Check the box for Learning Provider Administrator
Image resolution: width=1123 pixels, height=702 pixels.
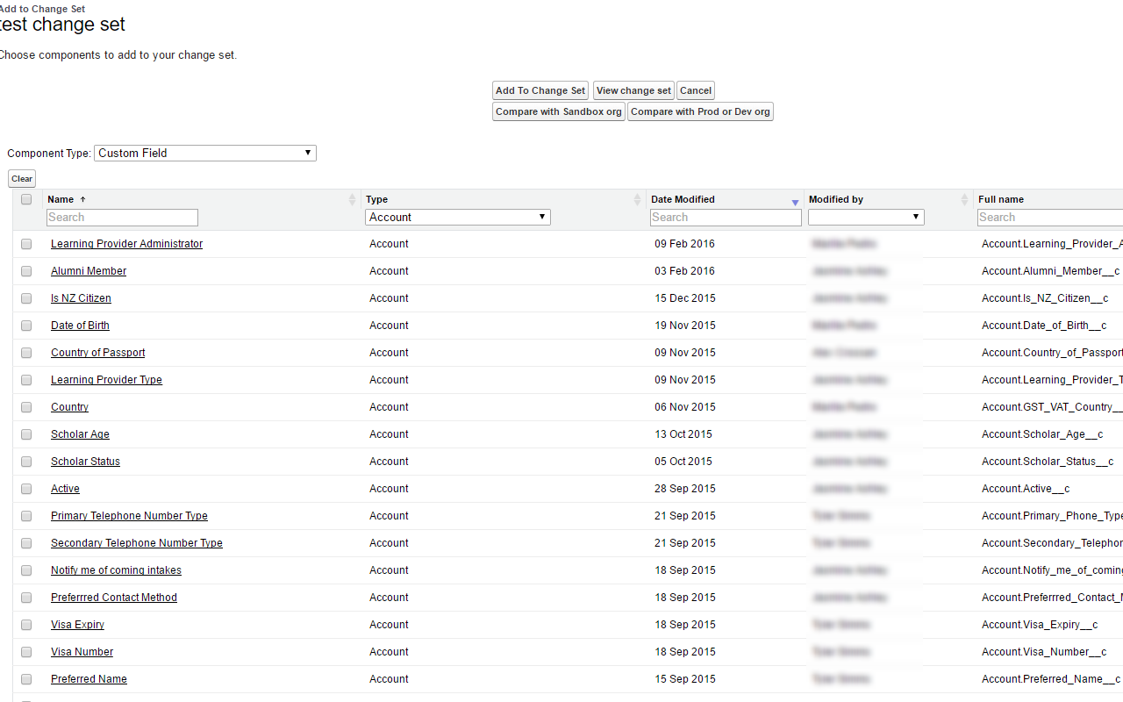[25, 244]
